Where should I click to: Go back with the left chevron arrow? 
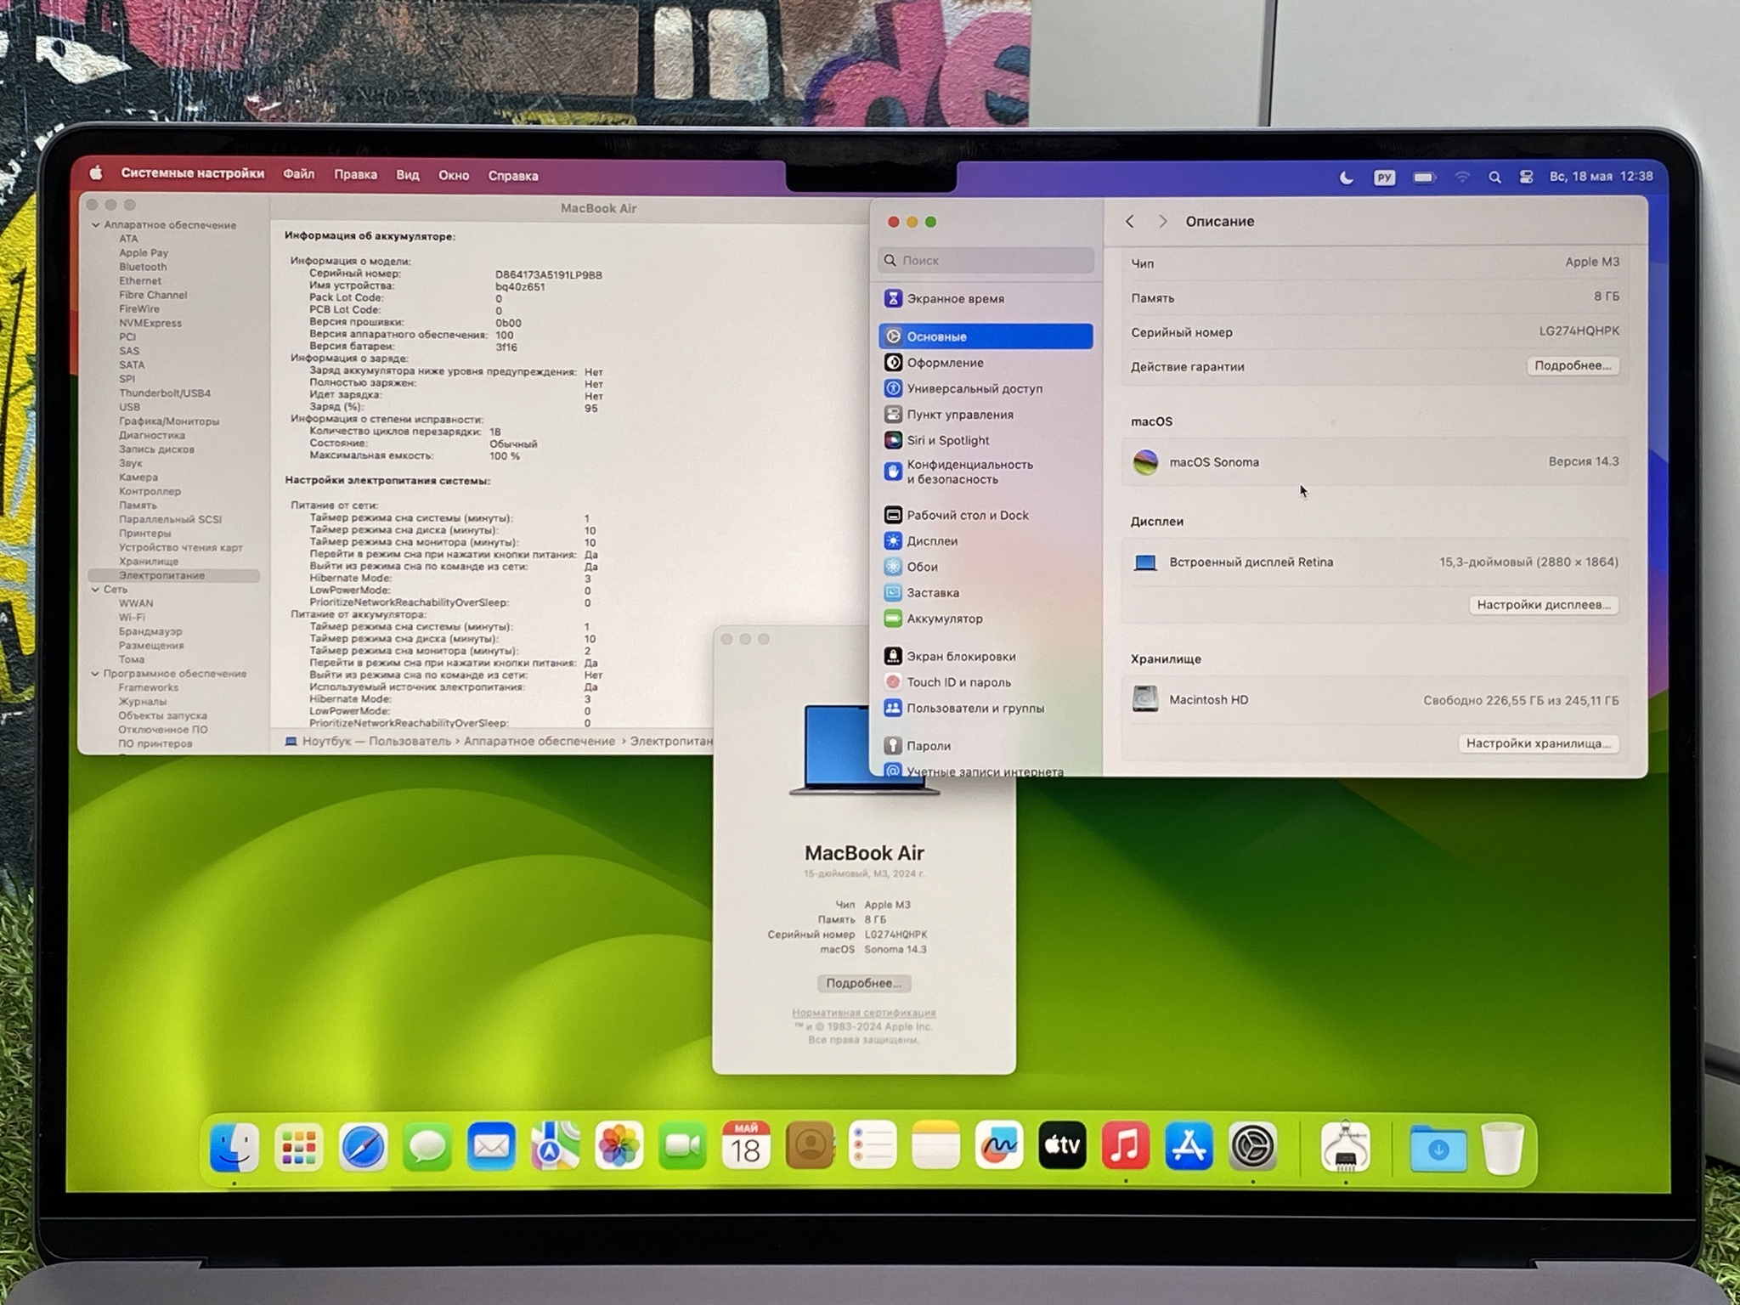[x=1129, y=221]
